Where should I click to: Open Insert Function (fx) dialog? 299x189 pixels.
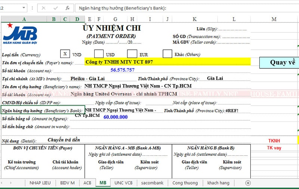(68, 8)
